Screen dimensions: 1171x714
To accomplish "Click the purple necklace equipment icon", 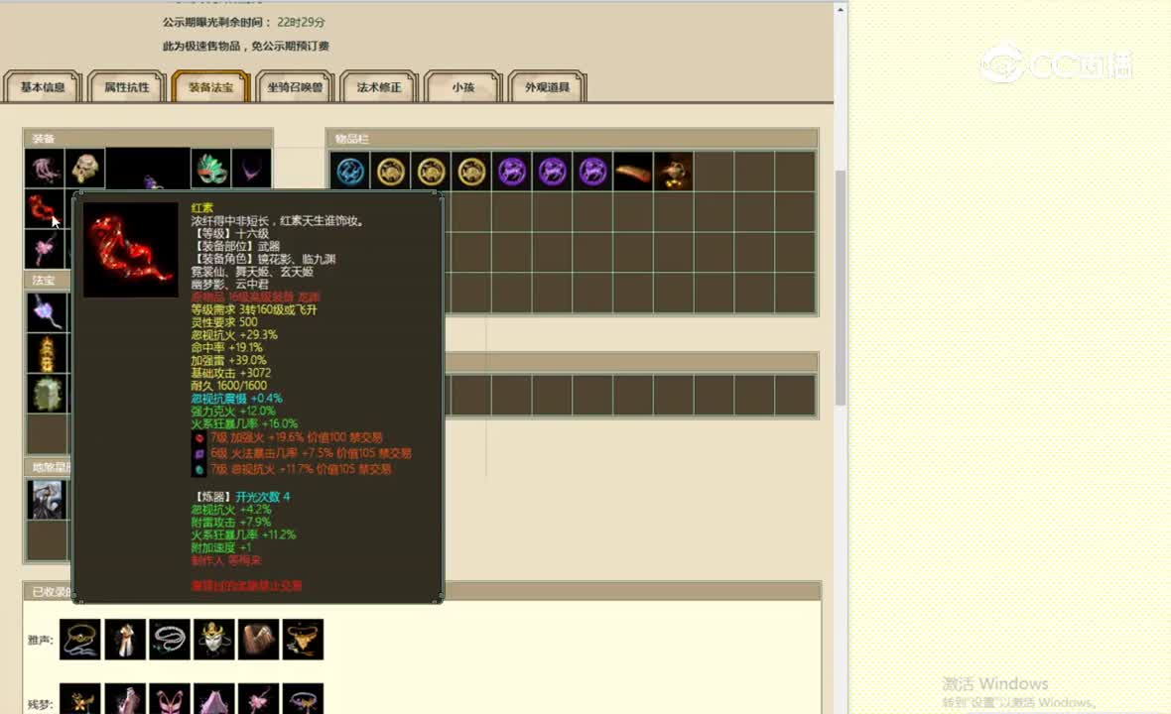I will point(252,169).
